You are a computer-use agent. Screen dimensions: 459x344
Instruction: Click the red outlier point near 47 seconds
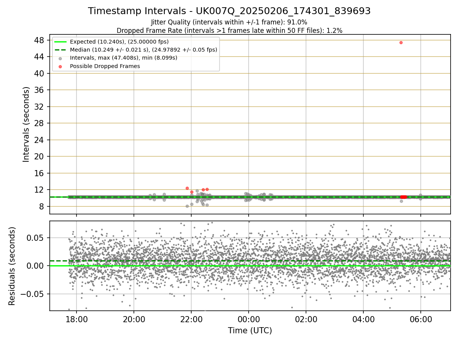(x=401, y=42)
